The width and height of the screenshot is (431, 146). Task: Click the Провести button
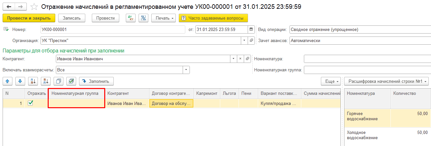point(105,18)
